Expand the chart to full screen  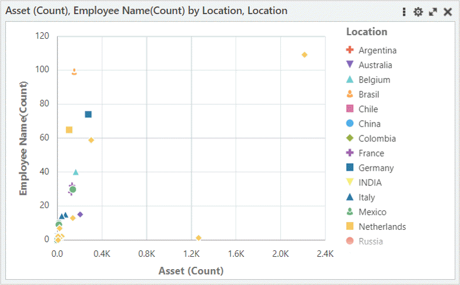433,12
